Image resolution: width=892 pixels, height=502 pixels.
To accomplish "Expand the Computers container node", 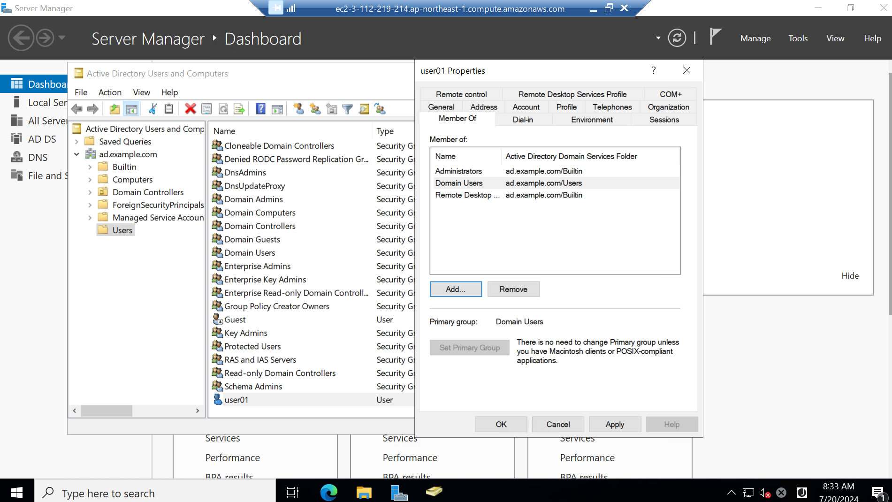I will 90,180.
